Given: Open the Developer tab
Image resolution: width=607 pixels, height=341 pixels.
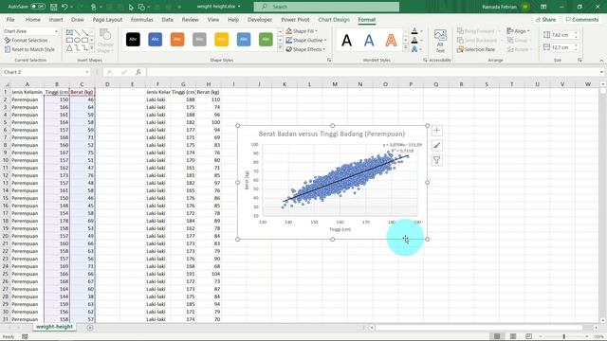Looking at the screenshot, I should pos(260,19).
